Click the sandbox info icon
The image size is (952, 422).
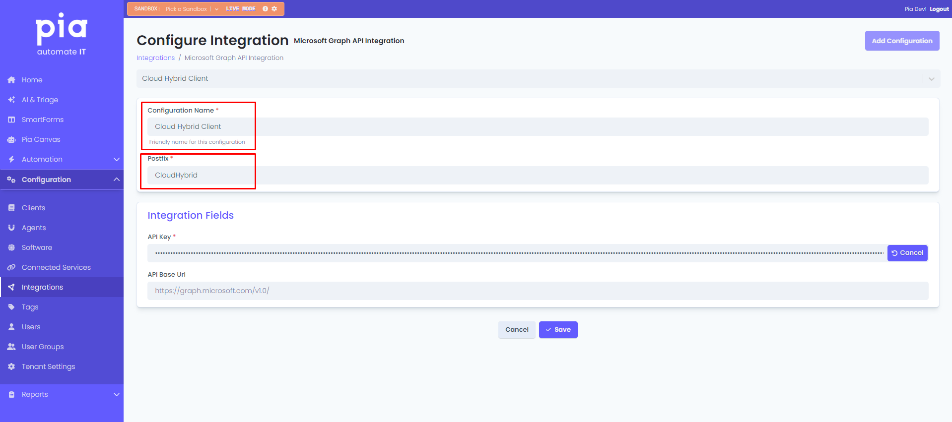(x=265, y=9)
